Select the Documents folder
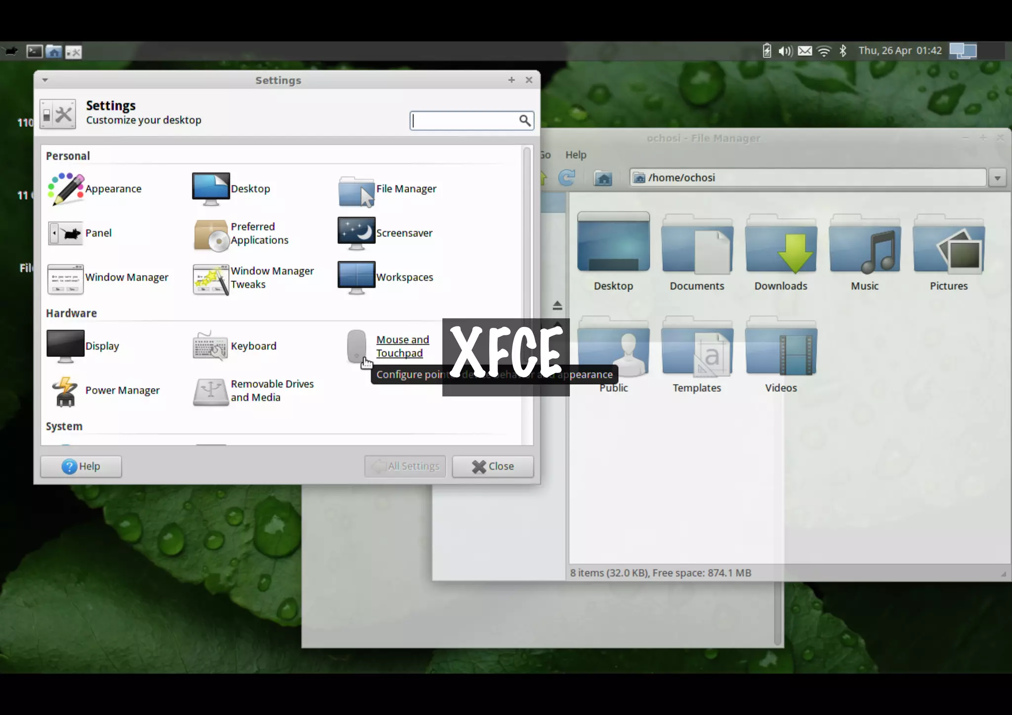This screenshot has width=1012, height=715. point(697,252)
